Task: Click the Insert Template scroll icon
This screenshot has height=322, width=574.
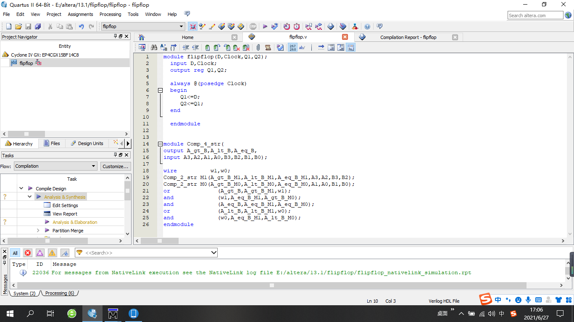Action: (268, 47)
